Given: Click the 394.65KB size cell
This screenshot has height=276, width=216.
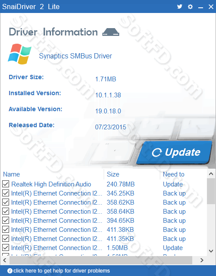Looking at the screenshot, I should point(121,221).
